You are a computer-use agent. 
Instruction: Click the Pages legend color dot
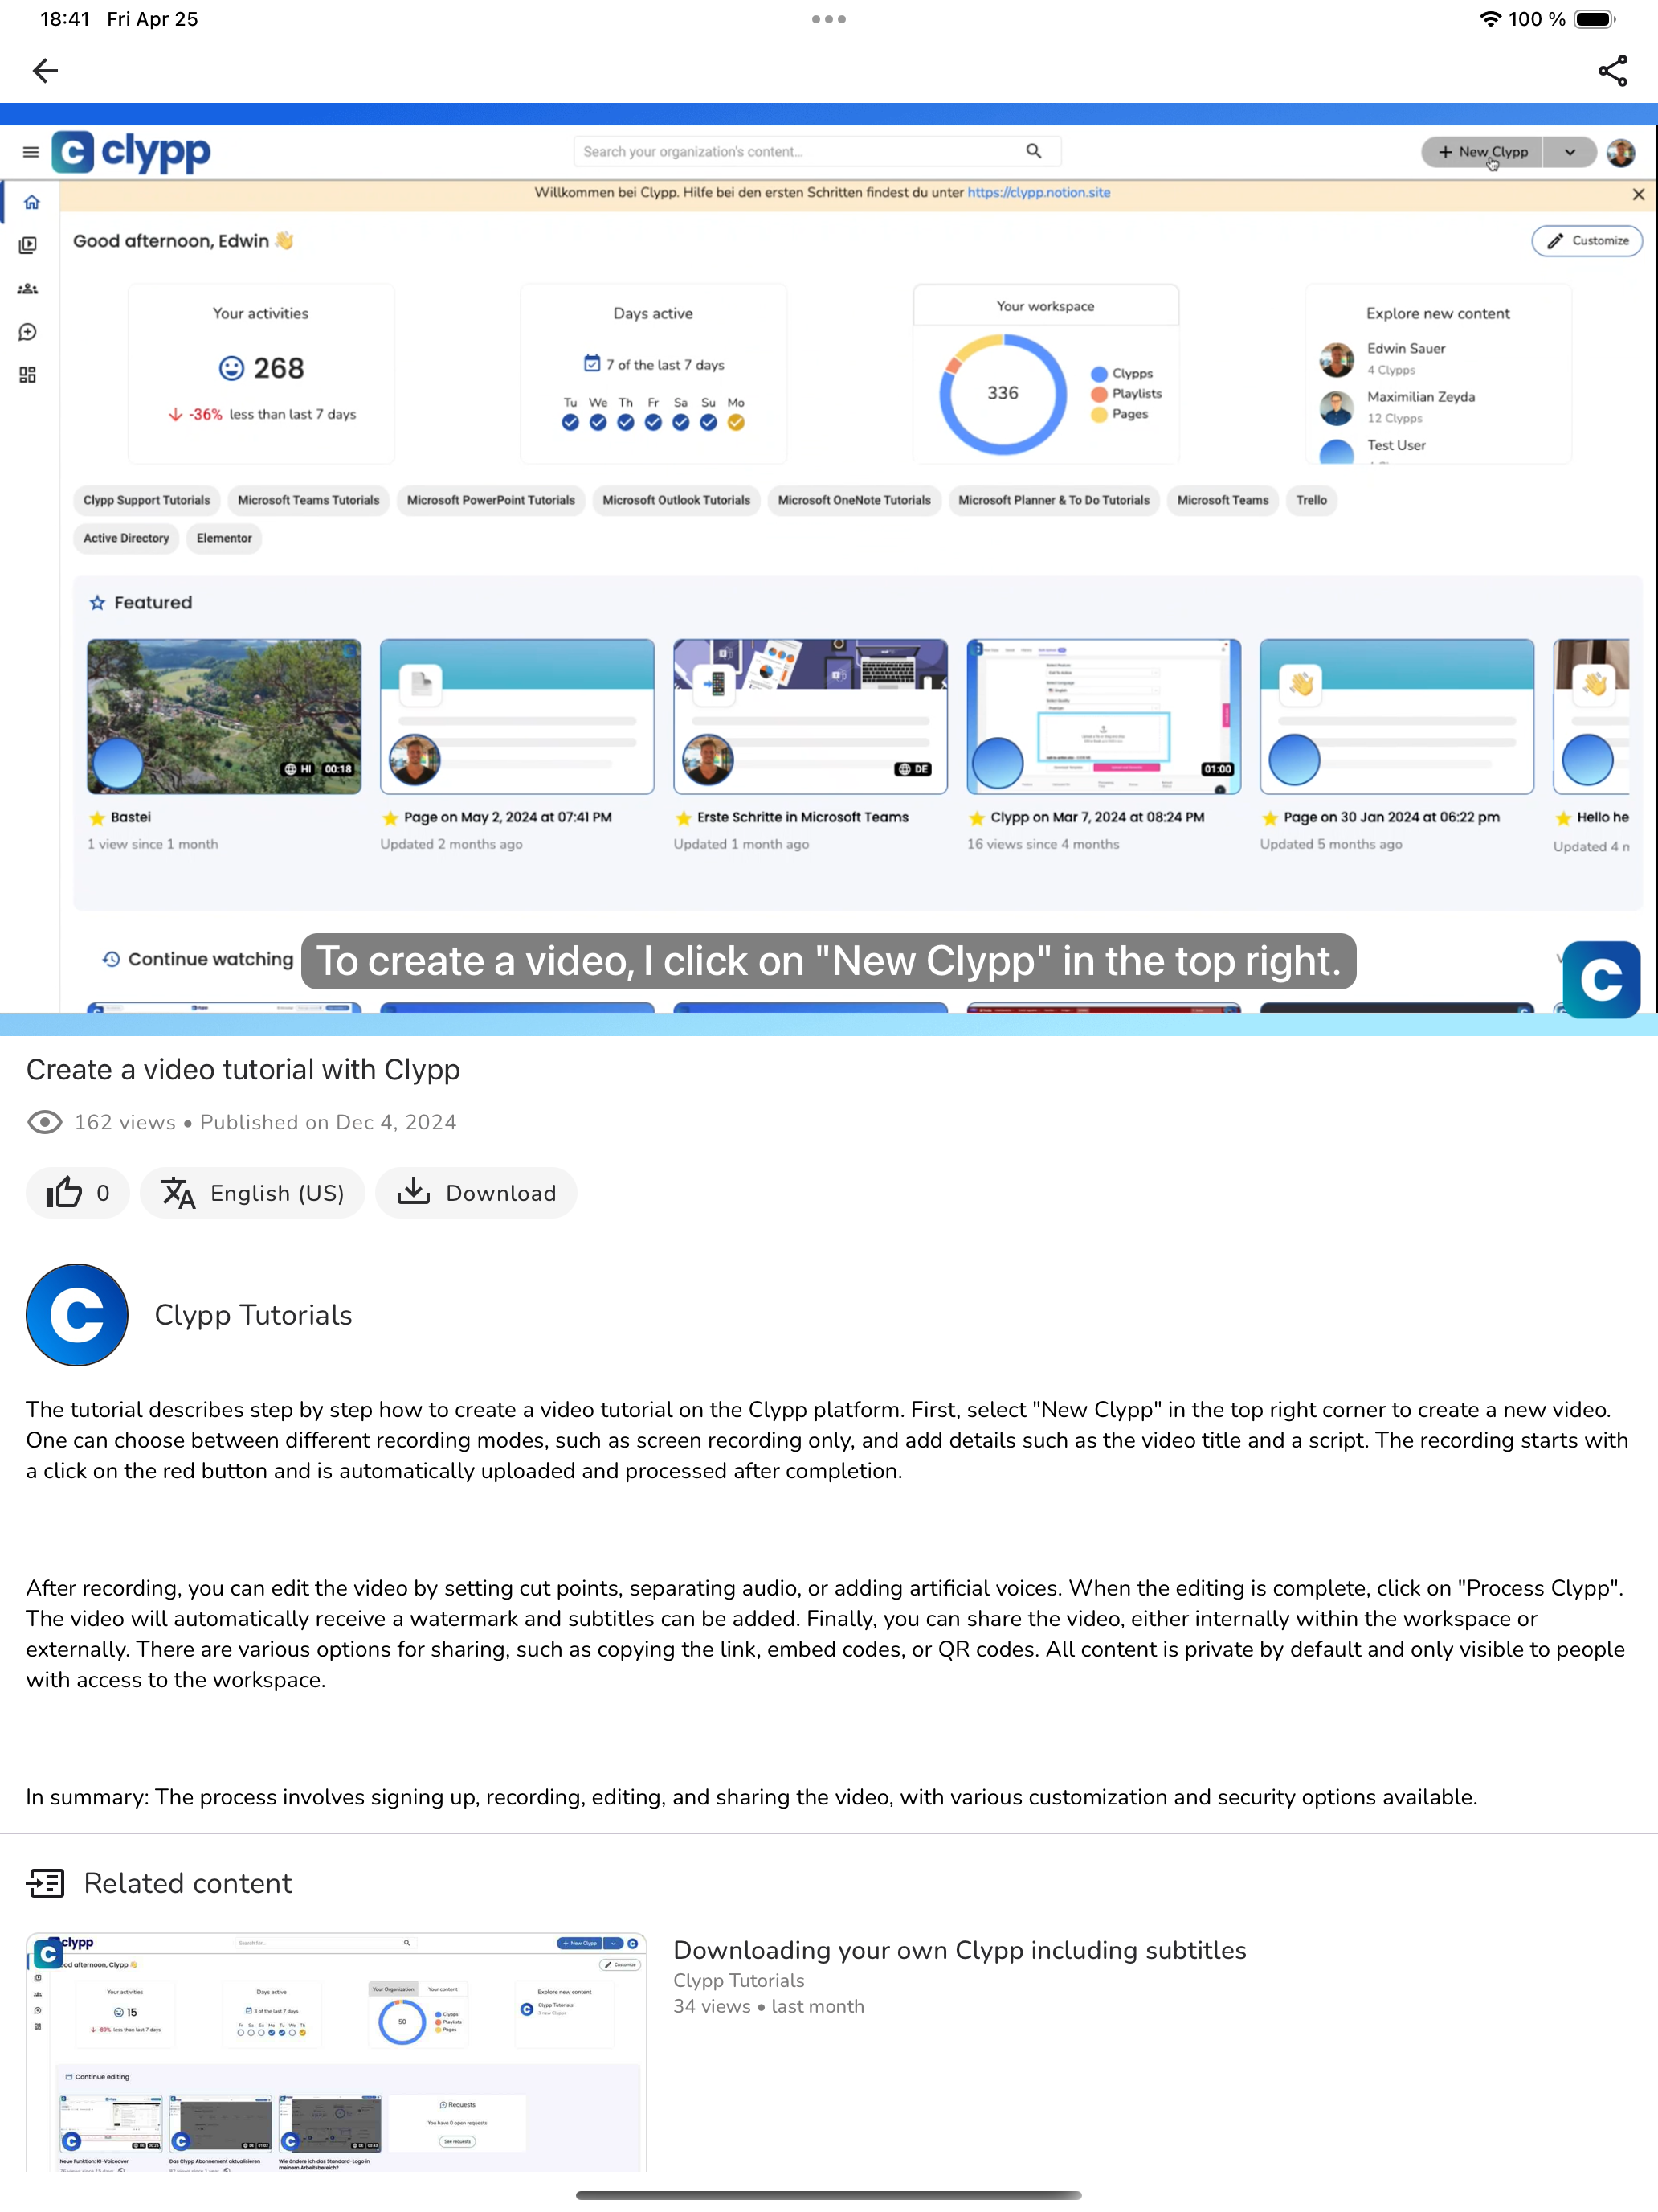coord(1098,414)
